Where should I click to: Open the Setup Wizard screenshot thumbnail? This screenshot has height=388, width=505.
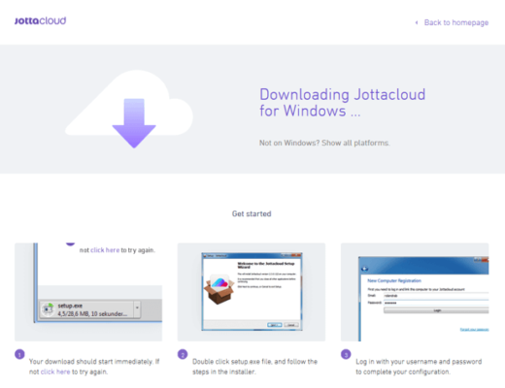click(252, 292)
